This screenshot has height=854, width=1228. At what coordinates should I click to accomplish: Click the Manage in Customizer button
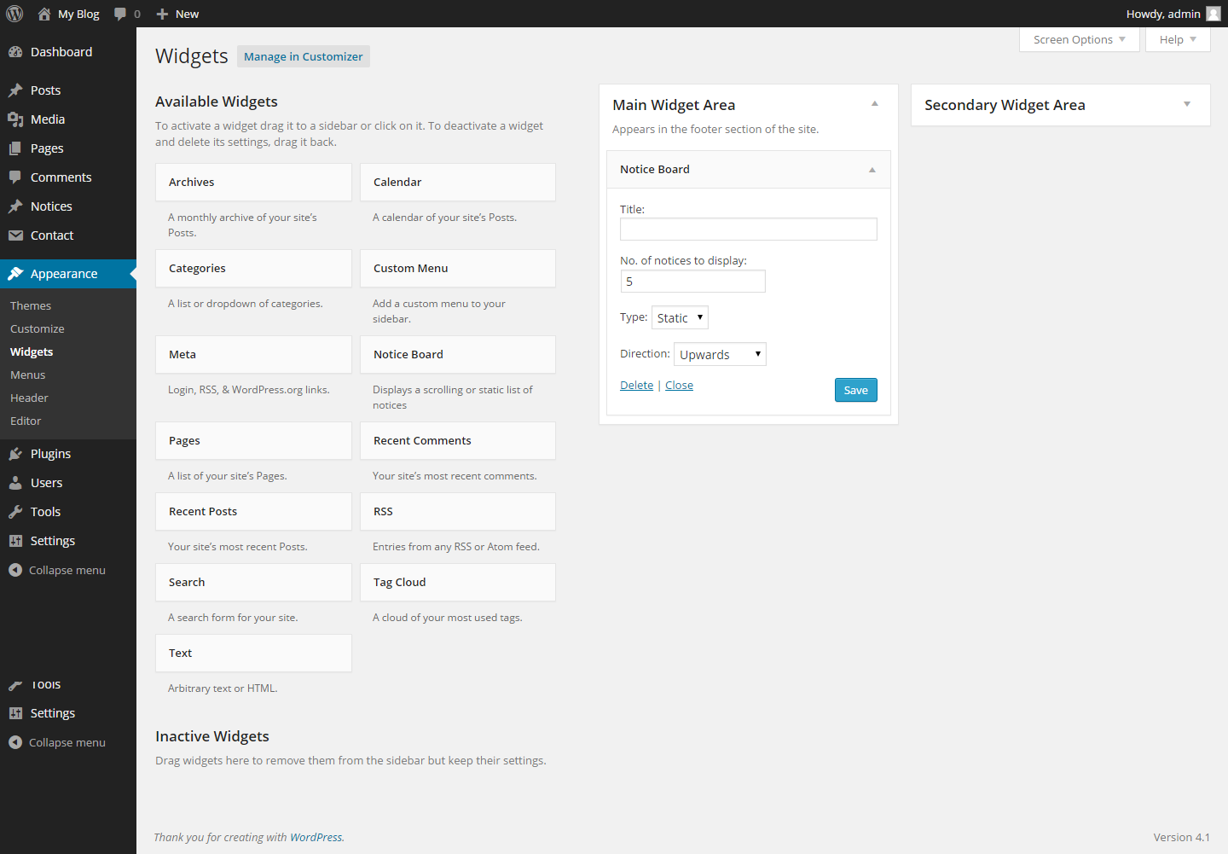point(303,56)
